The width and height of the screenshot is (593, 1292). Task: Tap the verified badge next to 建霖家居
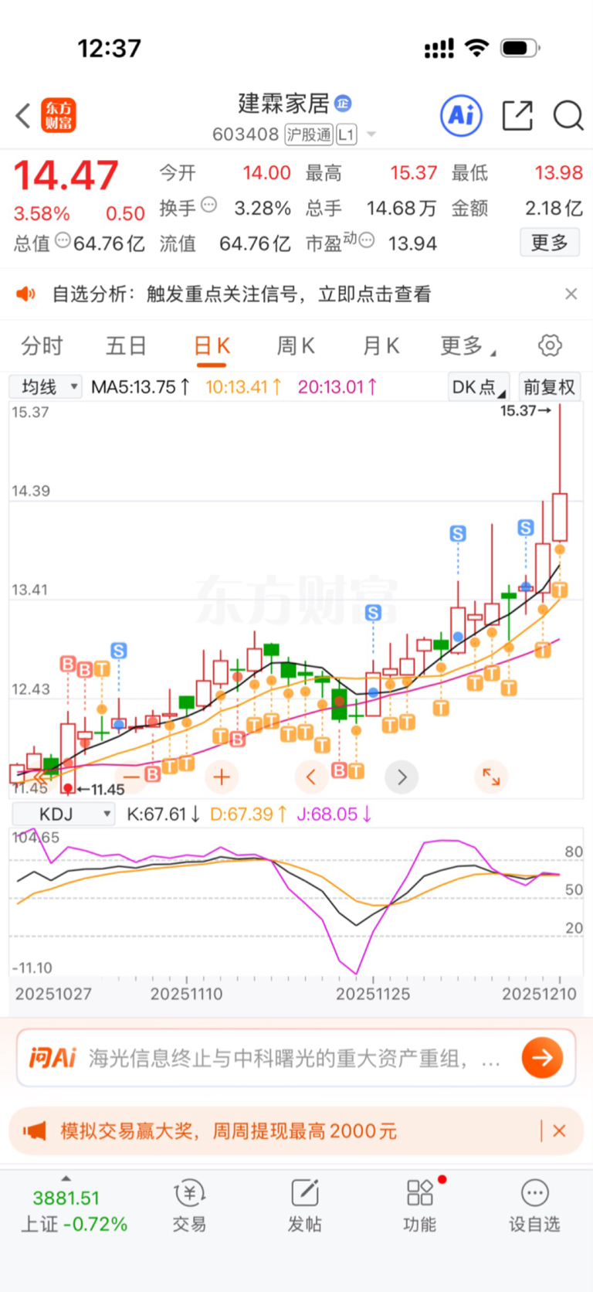click(344, 103)
